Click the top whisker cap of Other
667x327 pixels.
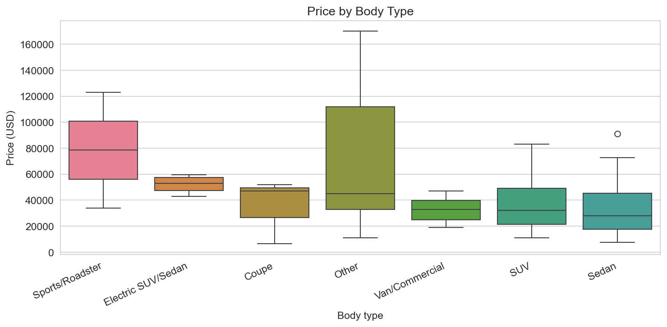tap(360, 31)
